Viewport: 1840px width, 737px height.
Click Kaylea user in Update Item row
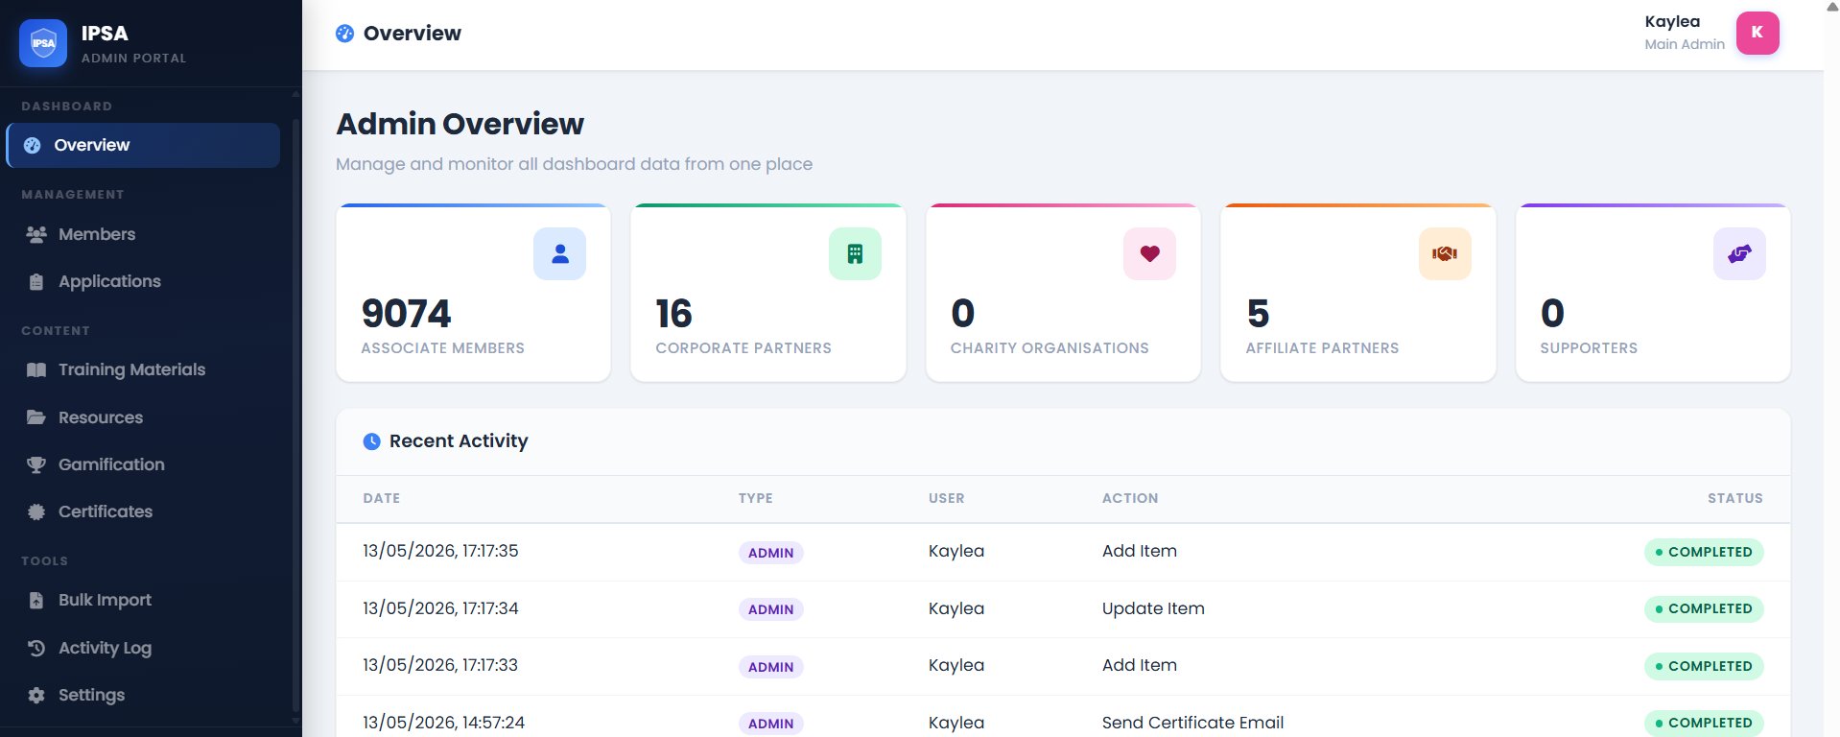coord(956,608)
